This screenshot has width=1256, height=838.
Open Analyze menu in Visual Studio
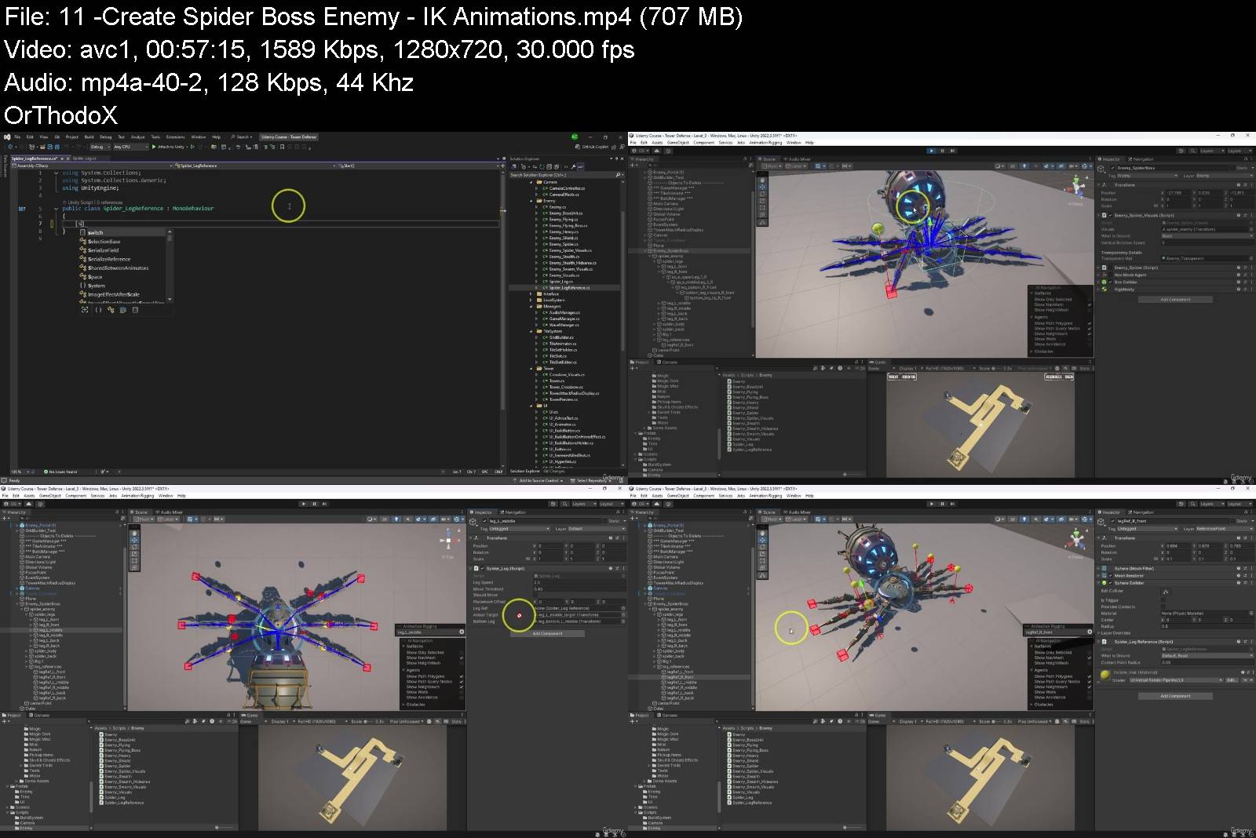137,137
